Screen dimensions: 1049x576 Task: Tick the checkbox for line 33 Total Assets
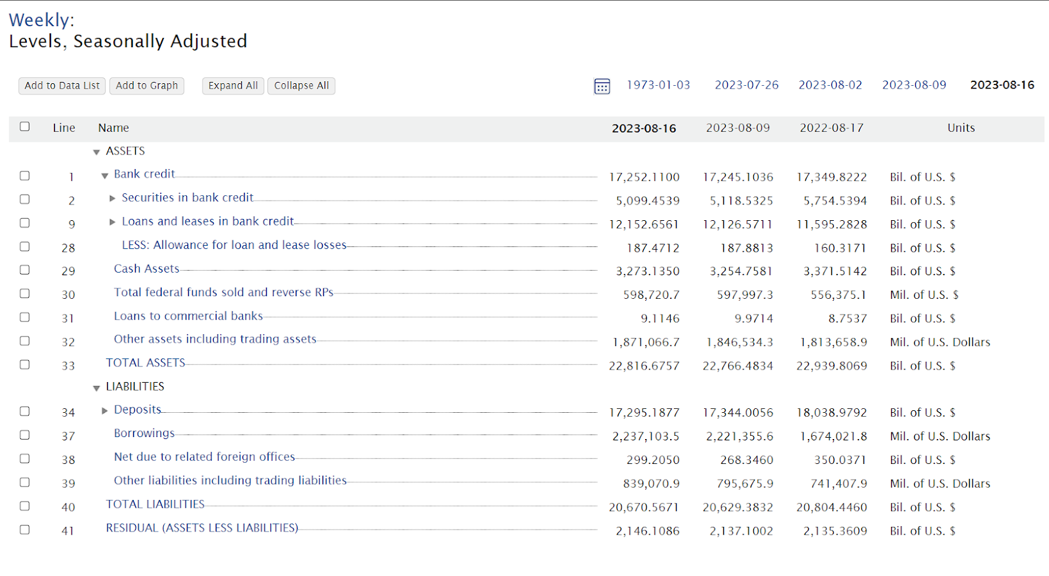click(25, 364)
